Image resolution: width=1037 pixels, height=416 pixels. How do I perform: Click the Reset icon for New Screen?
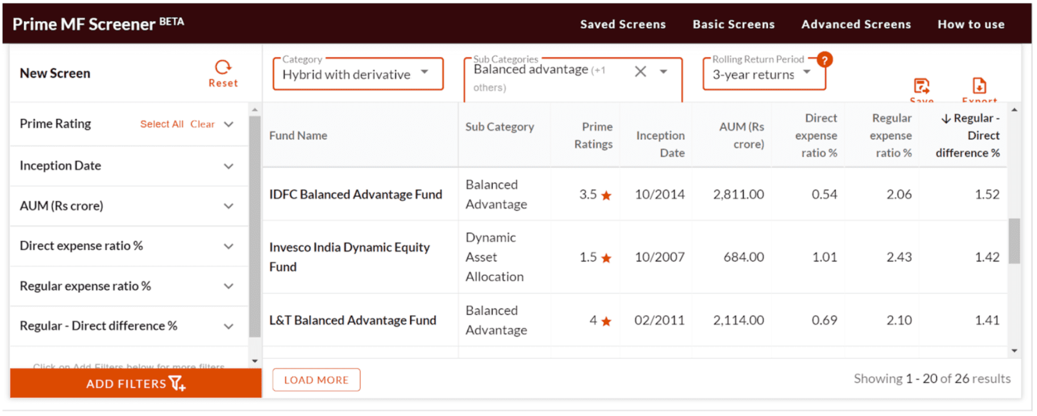click(223, 68)
